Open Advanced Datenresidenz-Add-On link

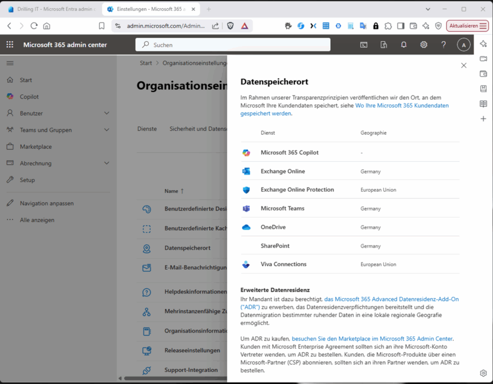(x=349, y=303)
